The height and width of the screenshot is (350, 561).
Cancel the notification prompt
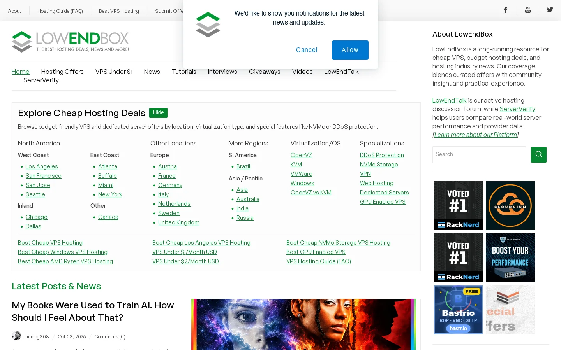click(307, 50)
